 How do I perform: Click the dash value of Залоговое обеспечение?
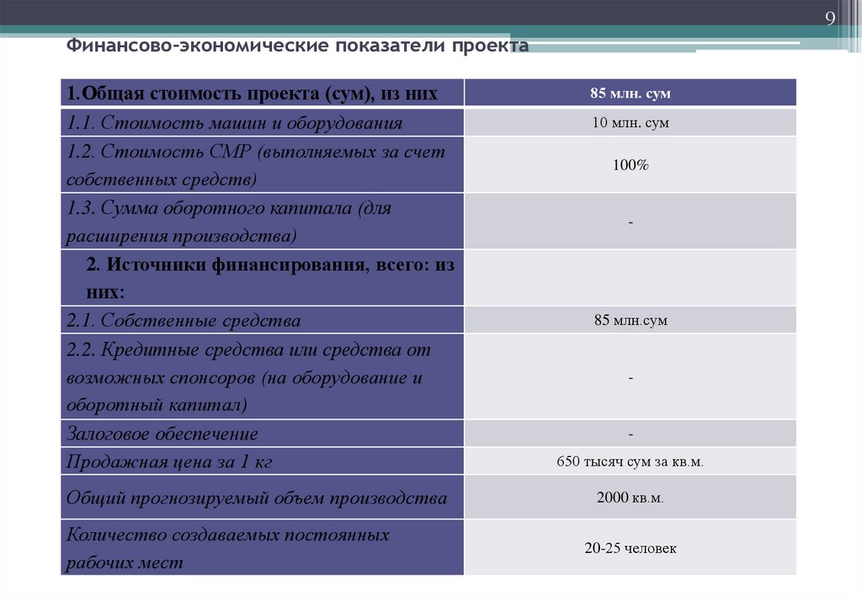(631, 434)
